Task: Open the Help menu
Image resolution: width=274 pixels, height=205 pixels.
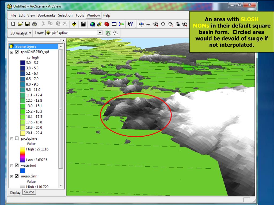Action: pyautogui.click(x=106, y=15)
